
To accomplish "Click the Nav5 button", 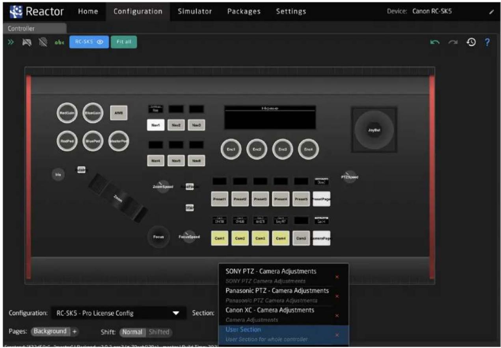I will tap(176, 161).
